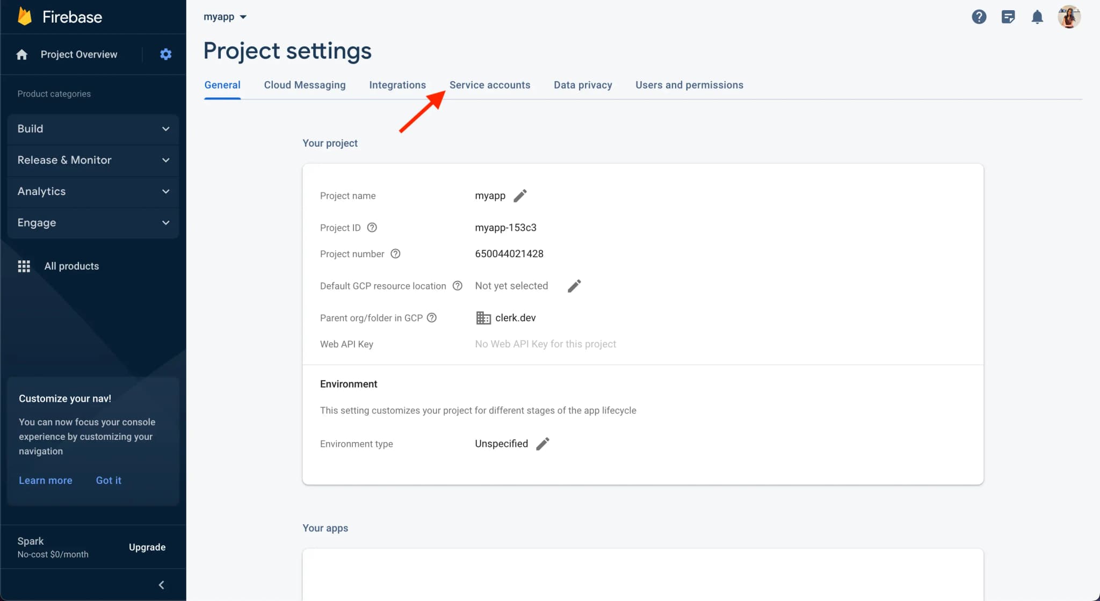Click the myapp project name value
The image size is (1100, 601).
pos(490,195)
